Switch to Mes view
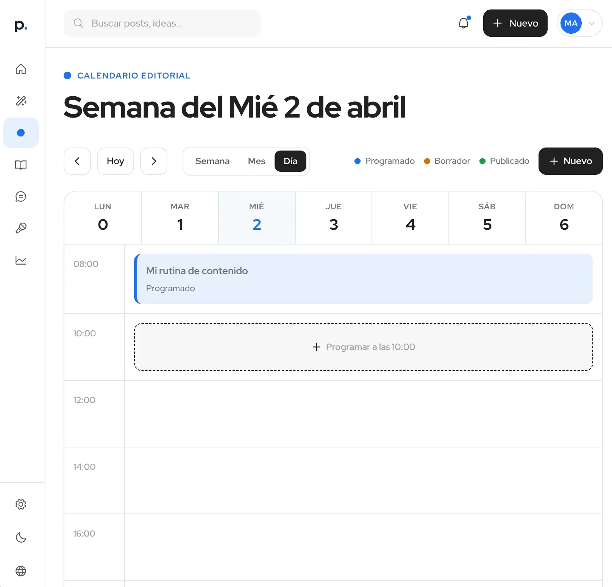 click(256, 161)
